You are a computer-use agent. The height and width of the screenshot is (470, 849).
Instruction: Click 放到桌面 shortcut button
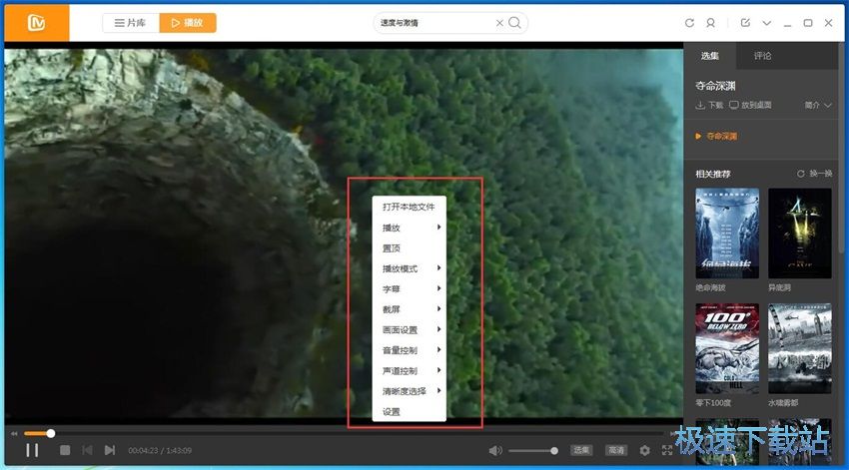750,105
